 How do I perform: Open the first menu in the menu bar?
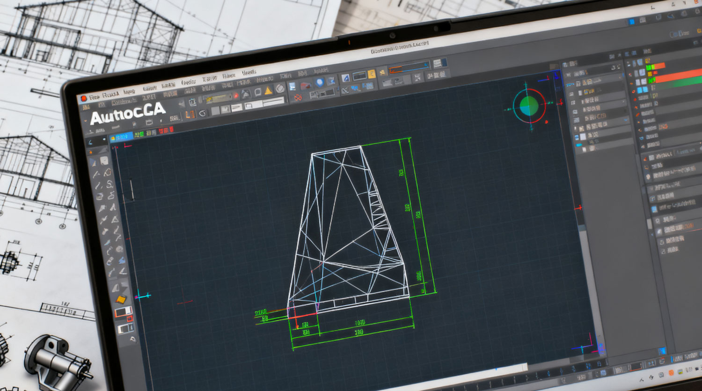(94, 97)
